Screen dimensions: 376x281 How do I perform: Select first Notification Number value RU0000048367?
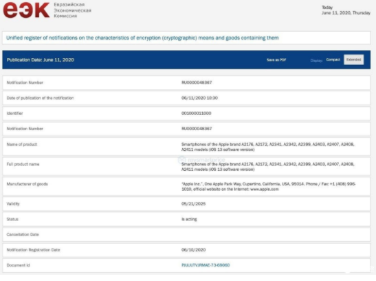(x=197, y=83)
